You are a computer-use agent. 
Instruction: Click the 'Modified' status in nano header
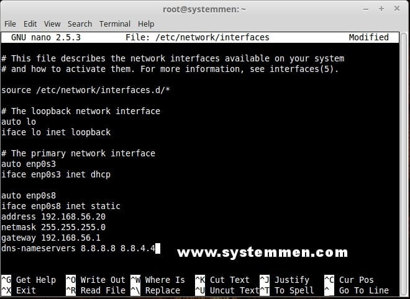(368, 37)
